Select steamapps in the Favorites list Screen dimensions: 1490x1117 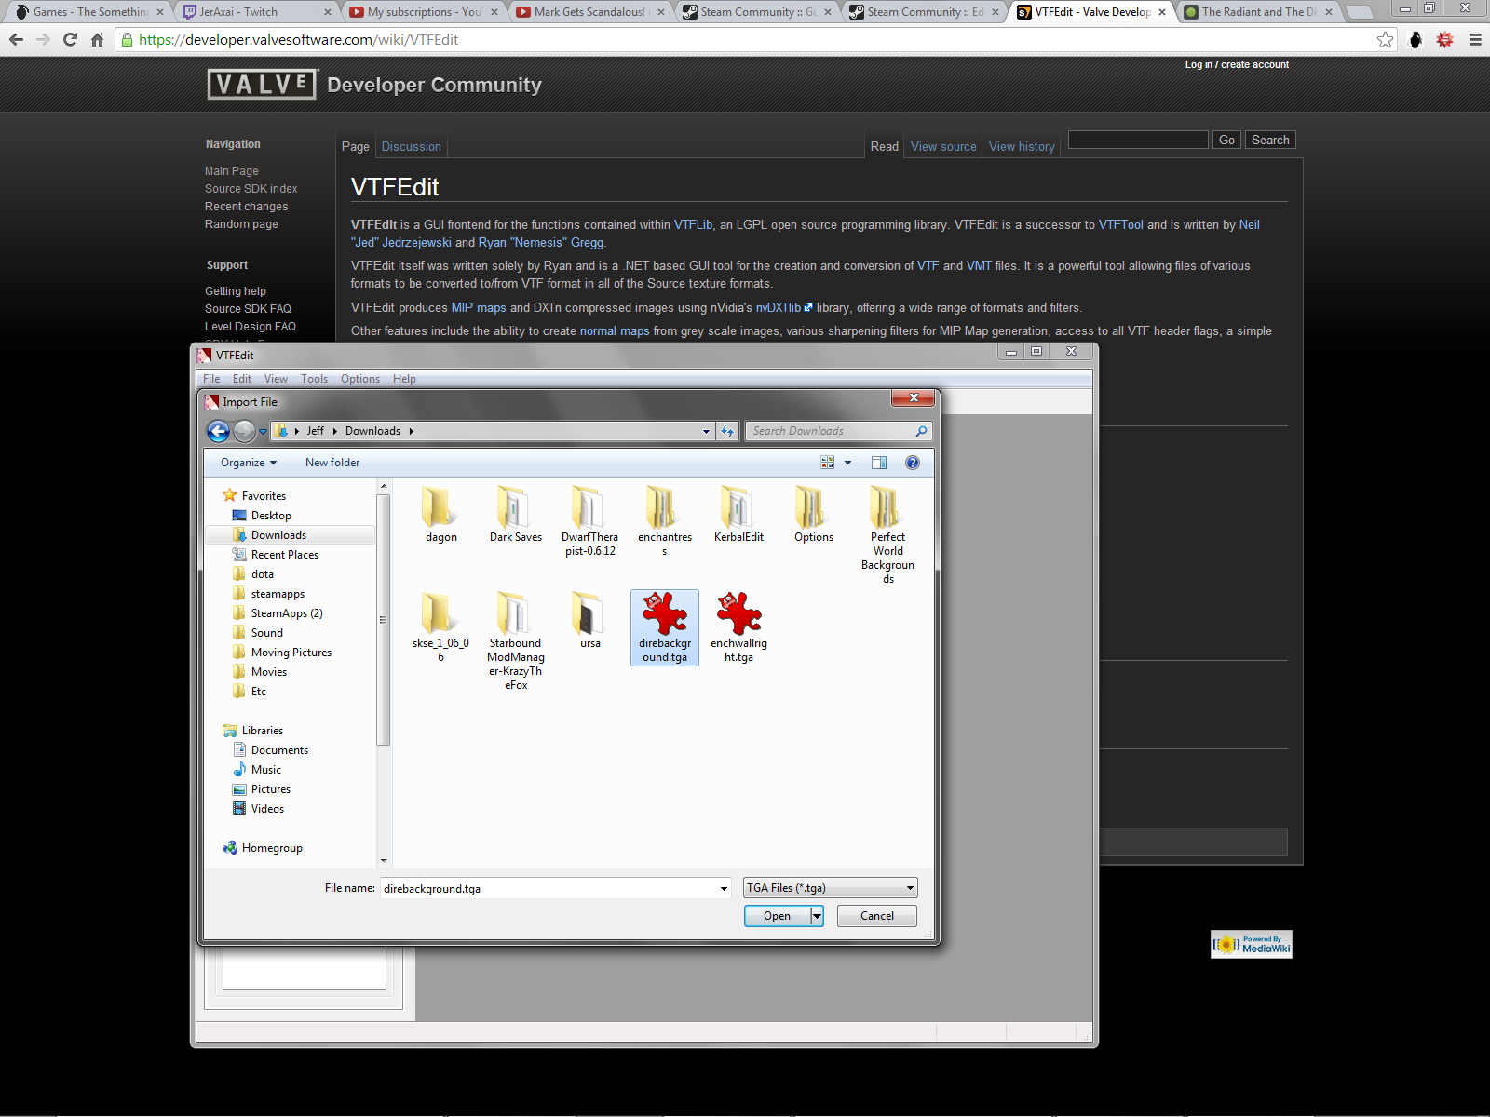[x=278, y=594]
